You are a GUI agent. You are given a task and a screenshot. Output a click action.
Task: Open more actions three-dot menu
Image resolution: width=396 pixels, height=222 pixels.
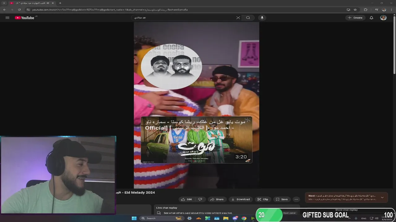coord(296,199)
